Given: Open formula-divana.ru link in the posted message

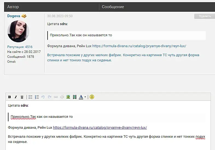Looking at the screenshot, I should click(x=139, y=46).
